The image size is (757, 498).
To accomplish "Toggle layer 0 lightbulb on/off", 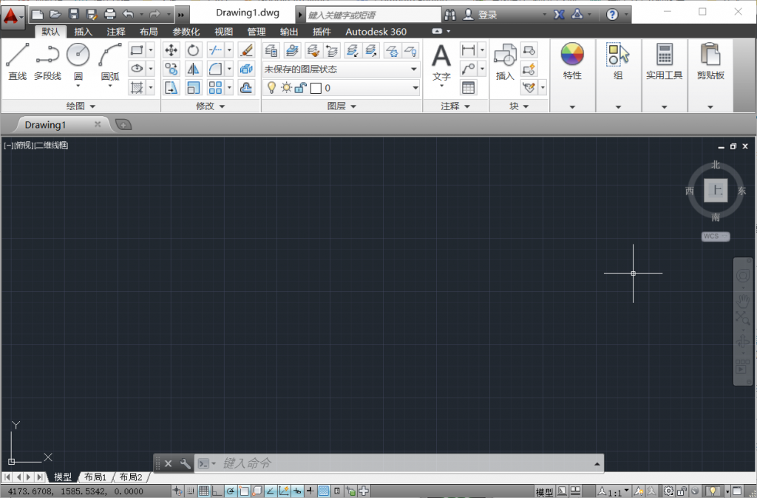I will [x=272, y=87].
